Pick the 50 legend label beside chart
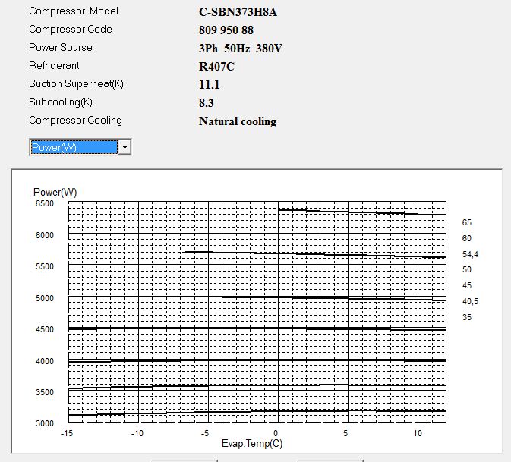 point(467,269)
